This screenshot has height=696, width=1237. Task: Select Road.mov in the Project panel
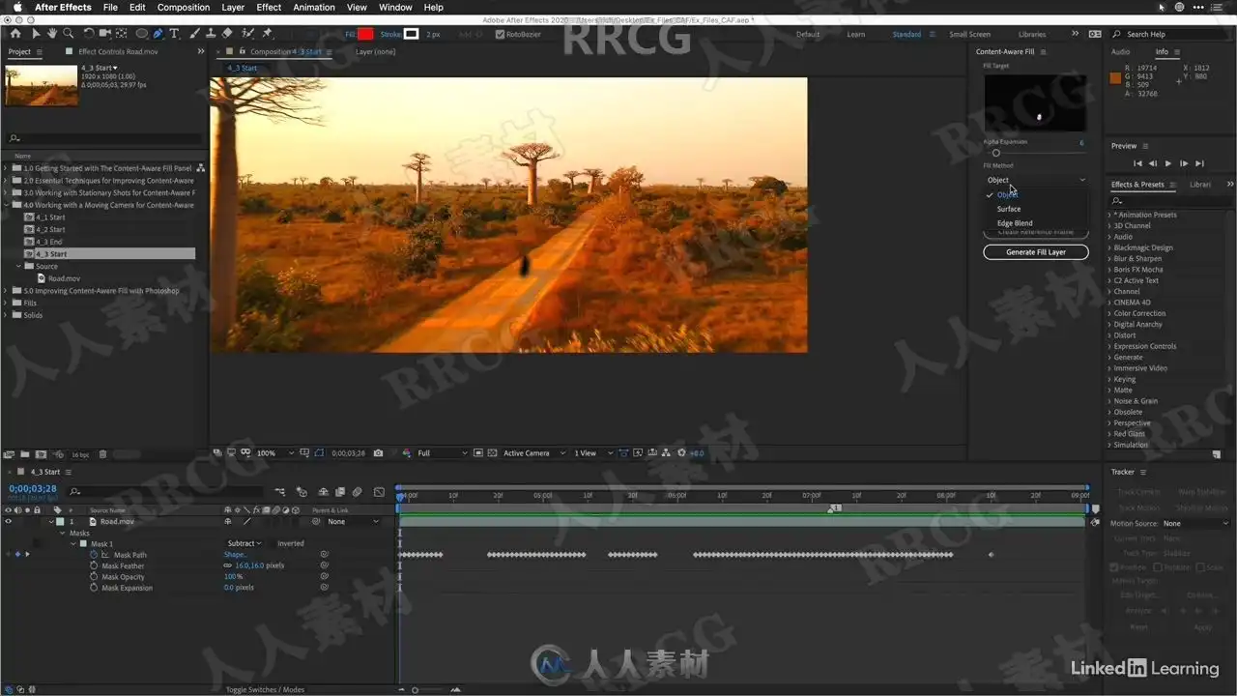coord(64,278)
